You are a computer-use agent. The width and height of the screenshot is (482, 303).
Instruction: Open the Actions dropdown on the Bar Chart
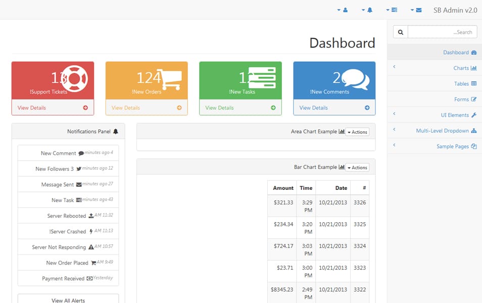click(357, 167)
